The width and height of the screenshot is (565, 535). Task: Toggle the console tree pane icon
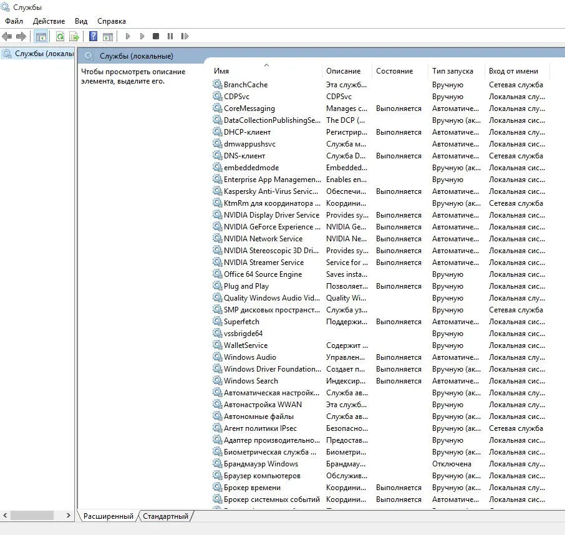41,36
